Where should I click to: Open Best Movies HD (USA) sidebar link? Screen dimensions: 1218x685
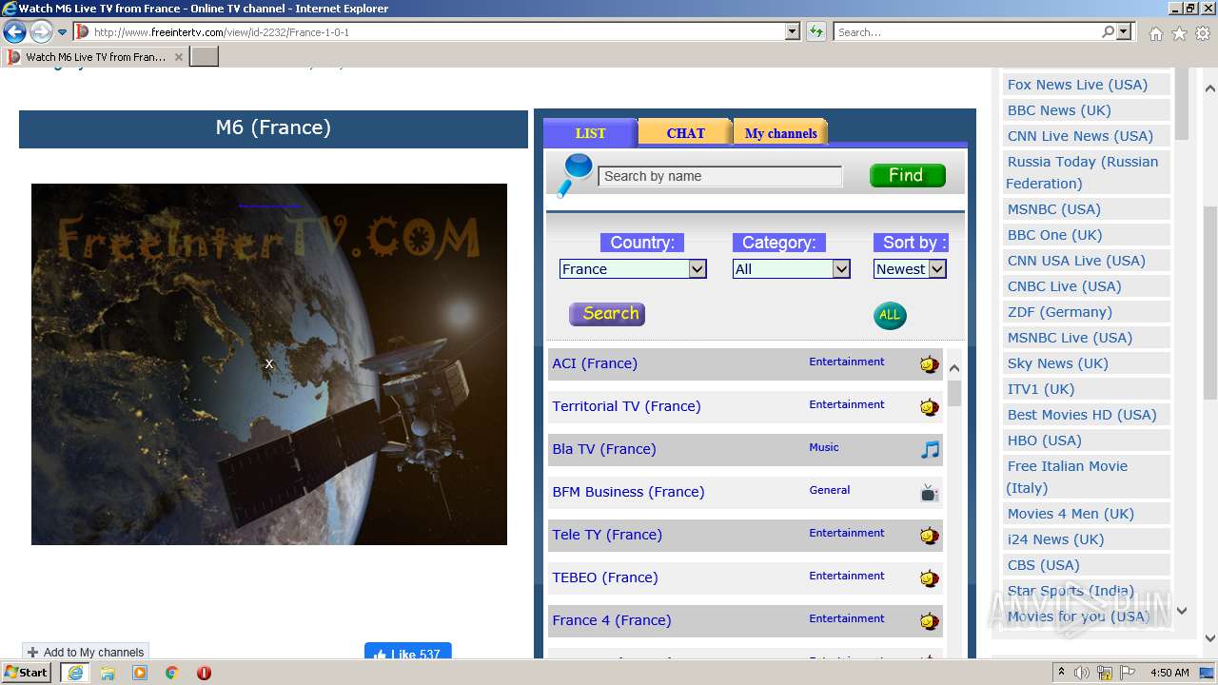point(1082,415)
